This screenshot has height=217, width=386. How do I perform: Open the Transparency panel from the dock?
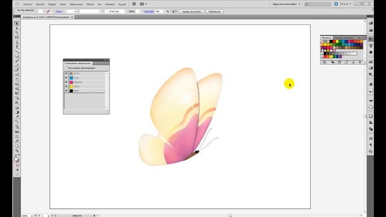371,74
